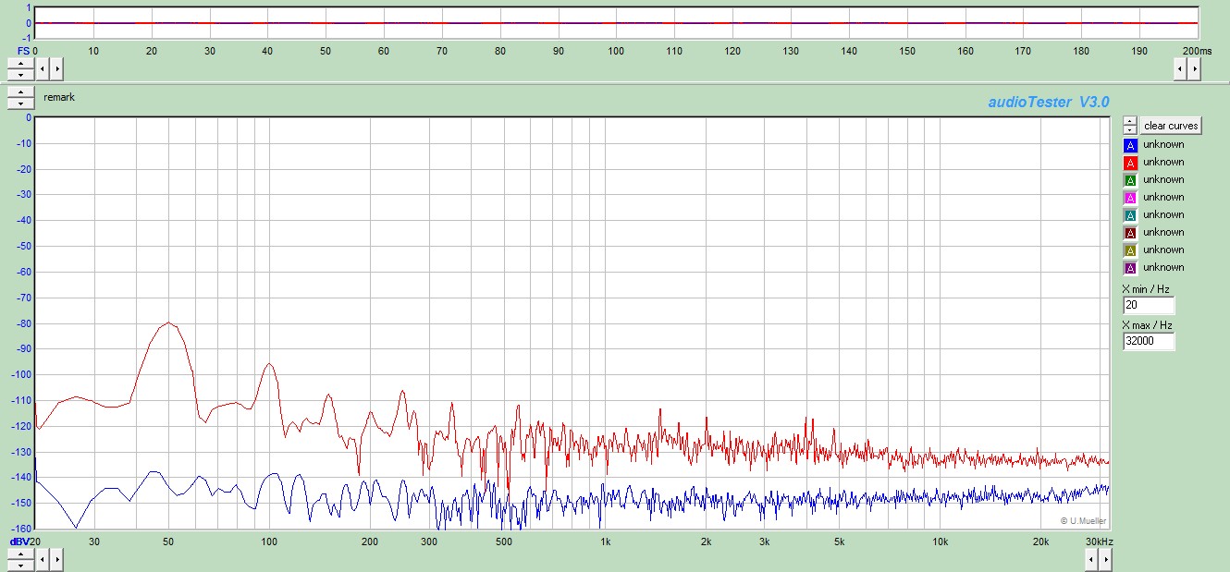
Task: Click right arrow under FS 0 ms label
Action: [x=56, y=68]
